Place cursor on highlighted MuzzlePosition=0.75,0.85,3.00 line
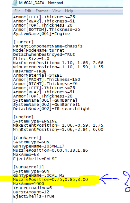 (51, 180)
